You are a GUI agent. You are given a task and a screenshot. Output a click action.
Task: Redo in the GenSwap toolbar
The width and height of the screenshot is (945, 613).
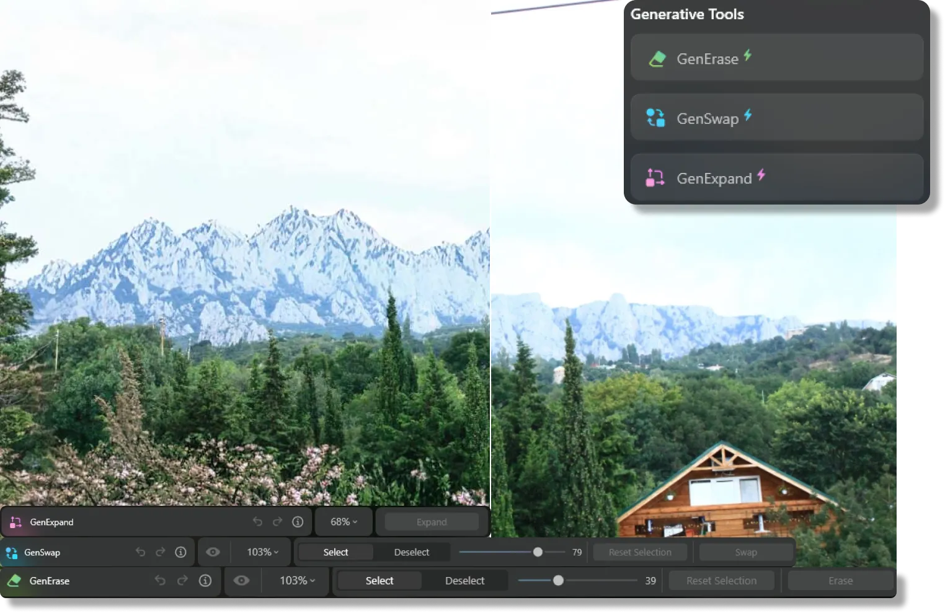click(161, 552)
